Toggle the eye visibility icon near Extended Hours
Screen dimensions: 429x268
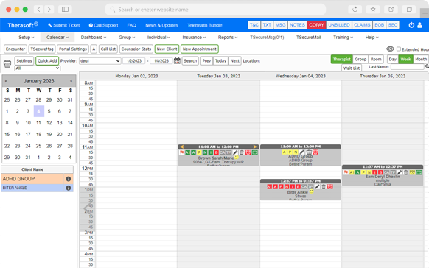(x=390, y=49)
